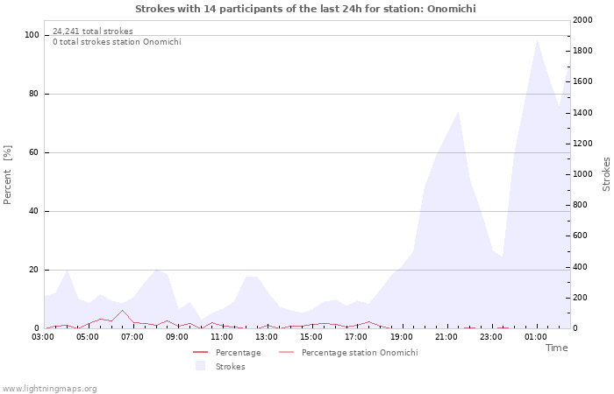Click the chart title about station Onomichi
The image size is (614, 394).
[x=305, y=9]
